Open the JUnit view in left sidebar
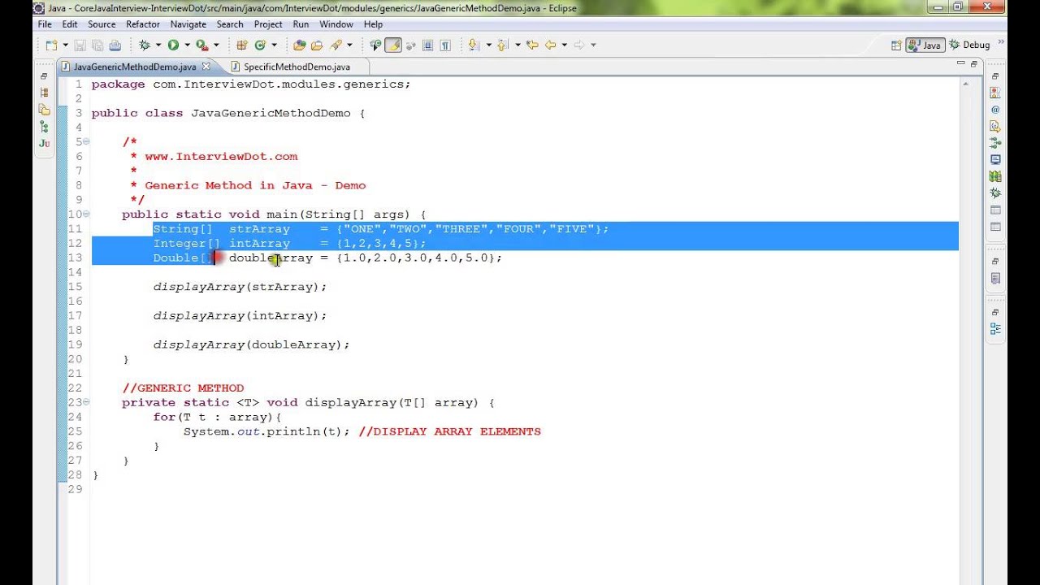This screenshot has height=585, width=1040. [x=44, y=143]
